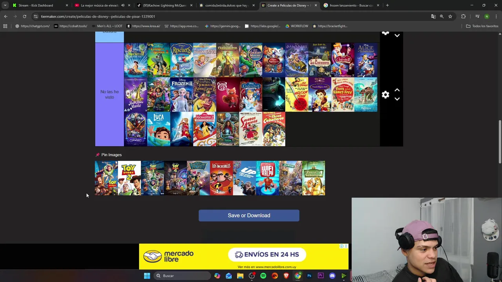Open Spotify from the taskbar
The image size is (502, 282).
[263, 276]
